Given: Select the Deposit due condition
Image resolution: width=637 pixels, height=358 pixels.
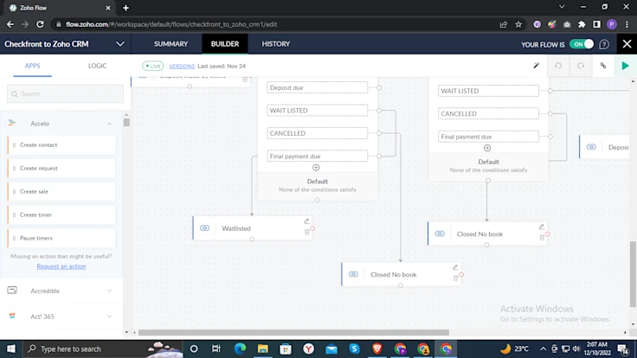Looking at the screenshot, I should click(318, 87).
